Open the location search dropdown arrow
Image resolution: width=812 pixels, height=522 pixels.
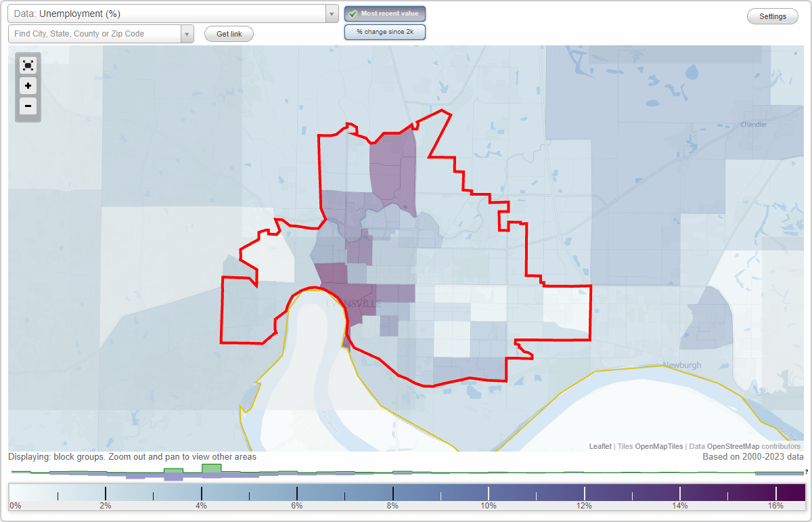click(x=187, y=33)
